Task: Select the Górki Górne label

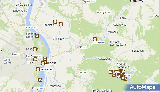Action: 8,61
